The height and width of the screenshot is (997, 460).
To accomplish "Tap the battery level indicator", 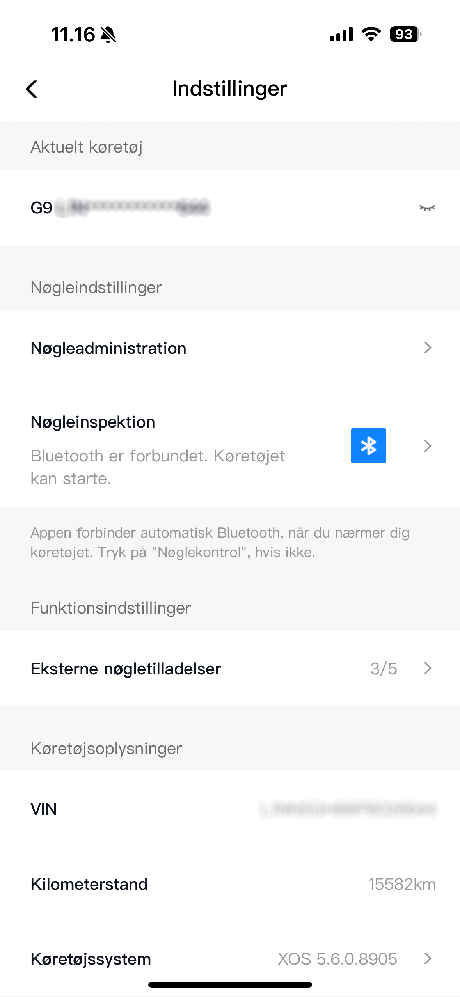I will click(x=405, y=34).
